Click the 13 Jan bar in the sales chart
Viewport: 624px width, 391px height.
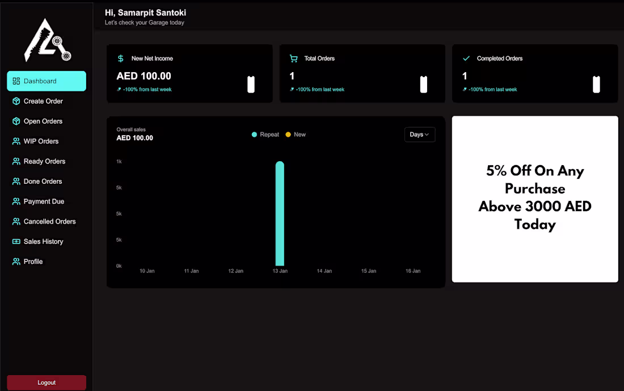tap(280, 214)
